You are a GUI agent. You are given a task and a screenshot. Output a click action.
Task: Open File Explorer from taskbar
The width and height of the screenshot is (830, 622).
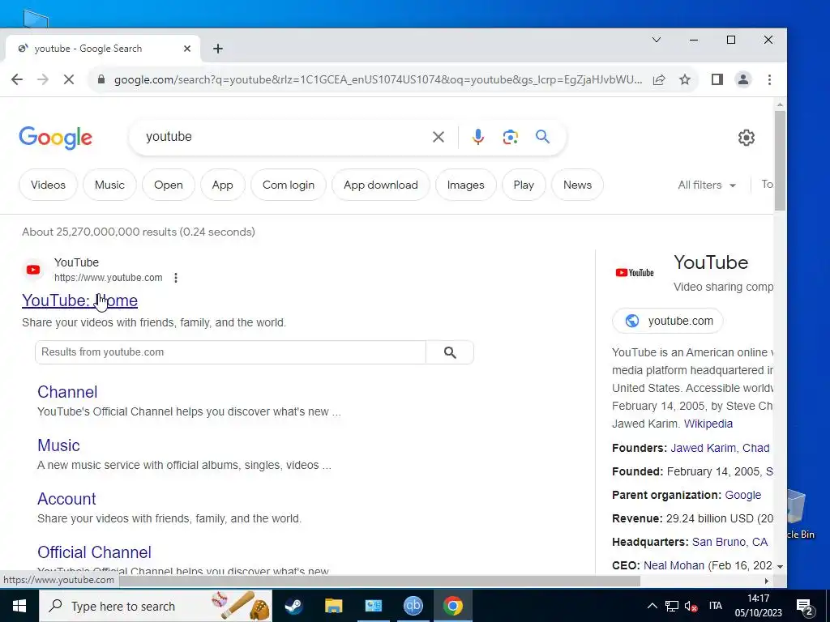333,606
